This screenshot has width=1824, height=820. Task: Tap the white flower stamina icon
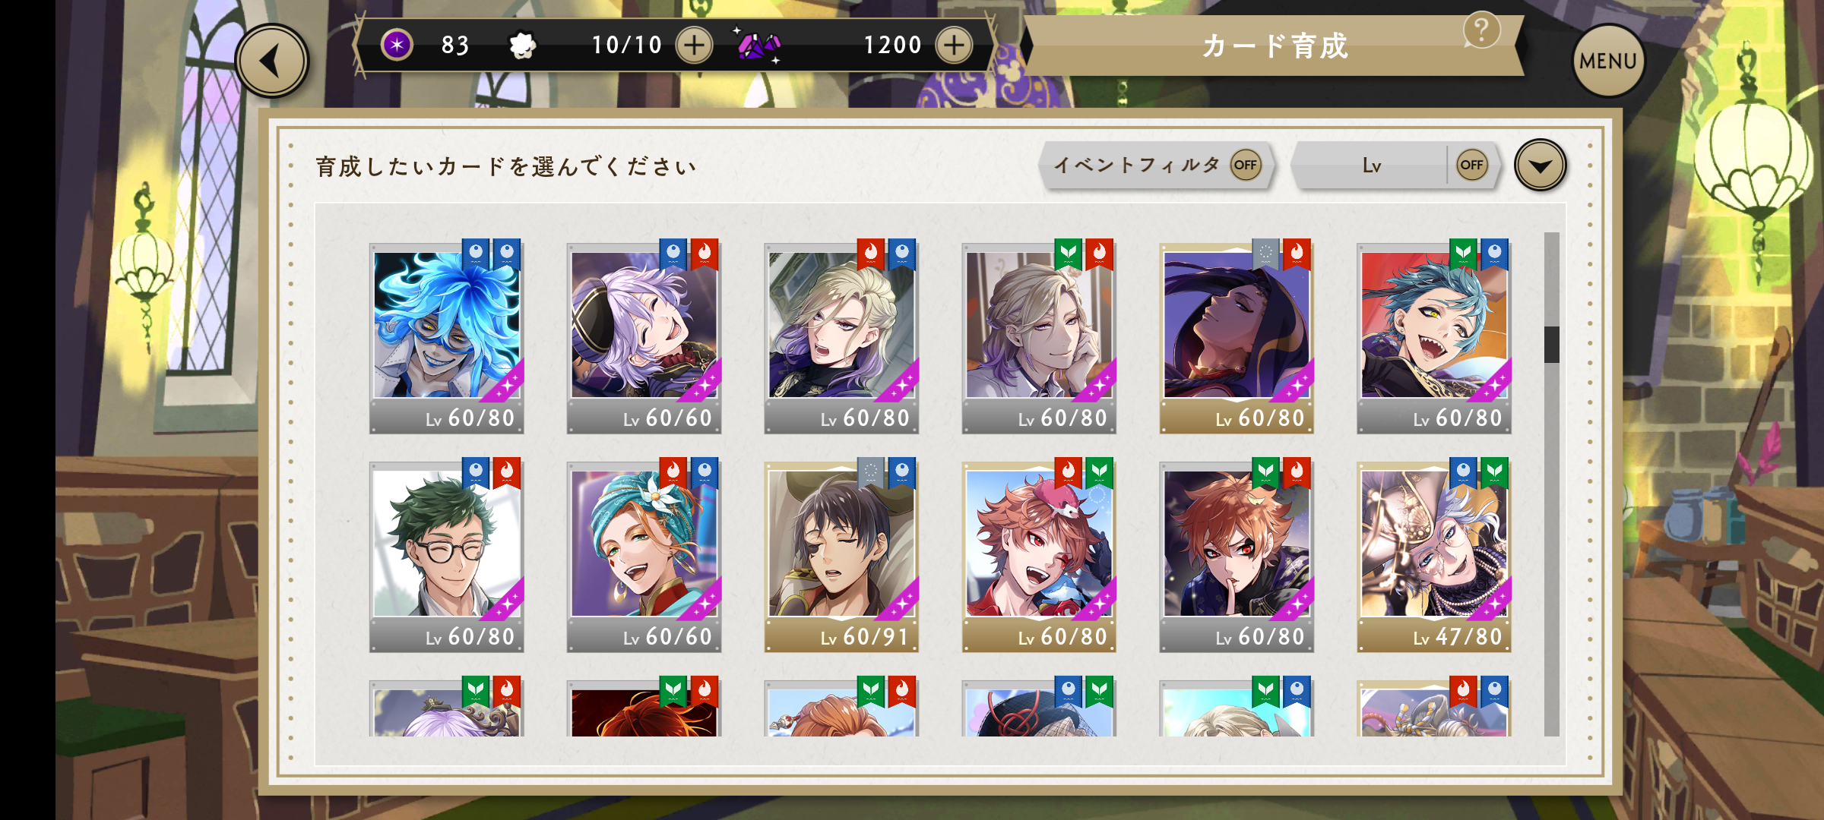[522, 46]
